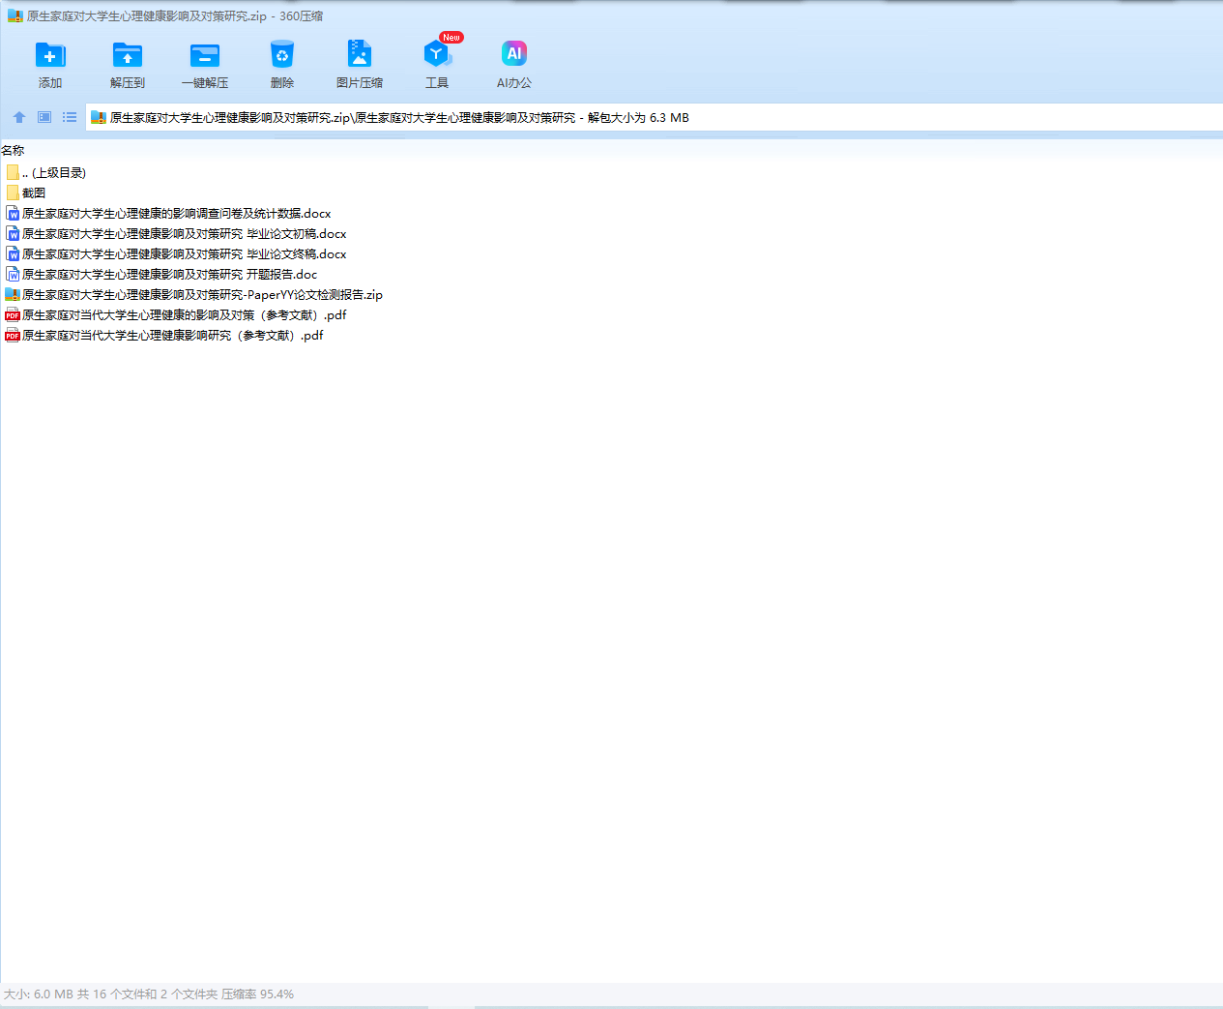Go up one level with the up arrow

click(x=19, y=117)
